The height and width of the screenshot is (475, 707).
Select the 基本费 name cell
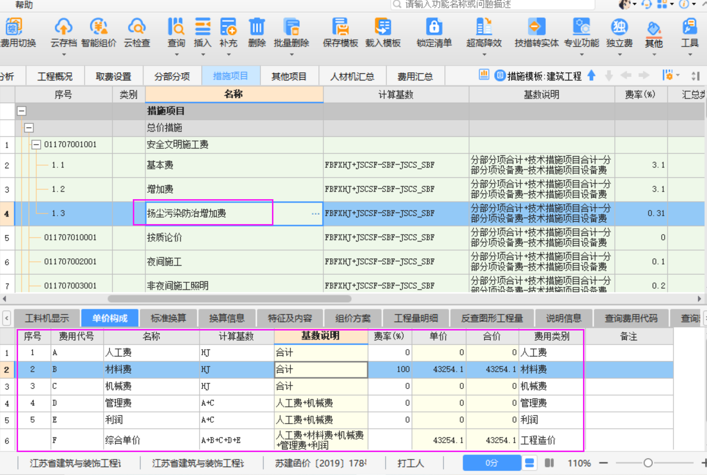234,165
